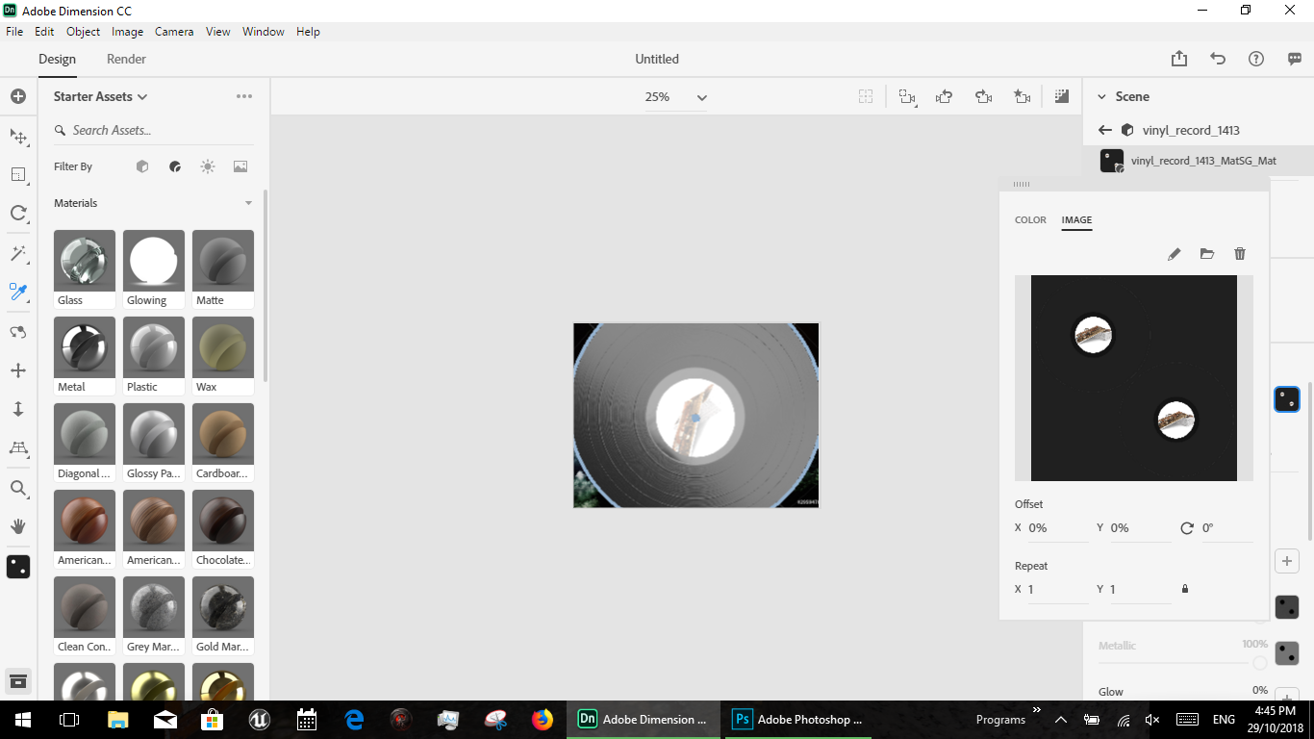1314x739 pixels.
Task: Select the Magic Wand tool
Action: [x=18, y=253]
